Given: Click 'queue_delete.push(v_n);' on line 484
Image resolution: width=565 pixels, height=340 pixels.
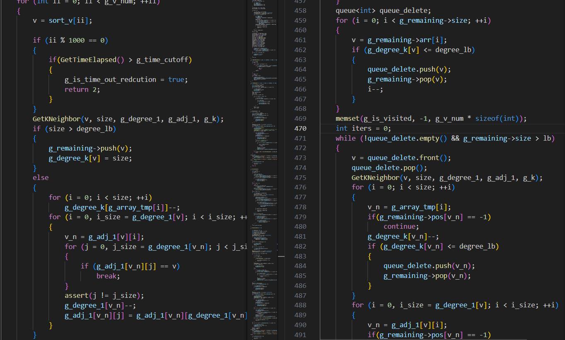Looking at the screenshot, I should click(429, 266).
